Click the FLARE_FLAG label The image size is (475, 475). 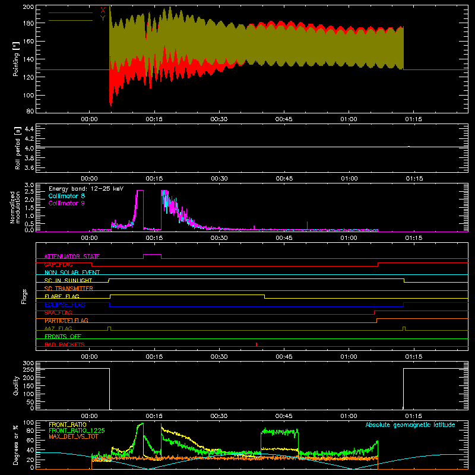tap(62, 296)
